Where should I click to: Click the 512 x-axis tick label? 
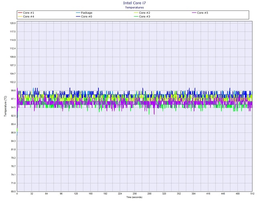click(x=253, y=194)
